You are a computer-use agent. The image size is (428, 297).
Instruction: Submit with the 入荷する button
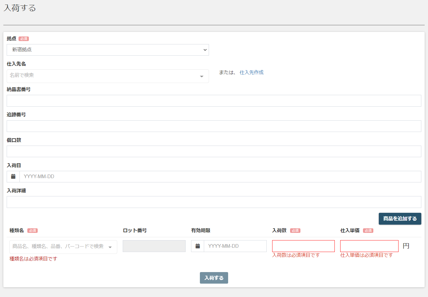coord(214,278)
